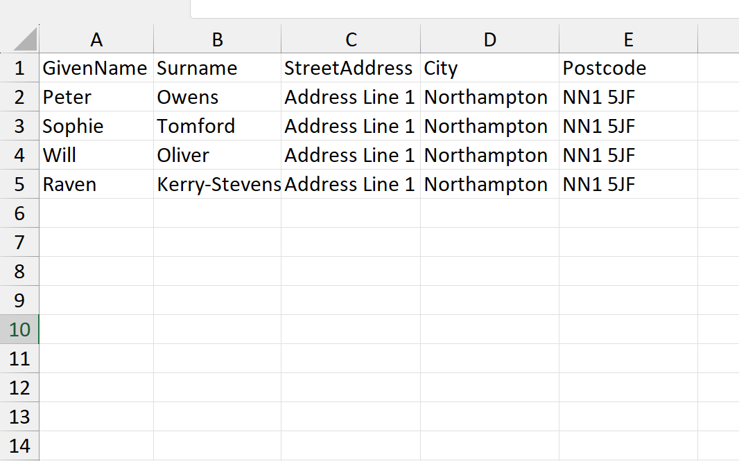Select row 1 header
The image size is (739, 461).
pos(19,68)
